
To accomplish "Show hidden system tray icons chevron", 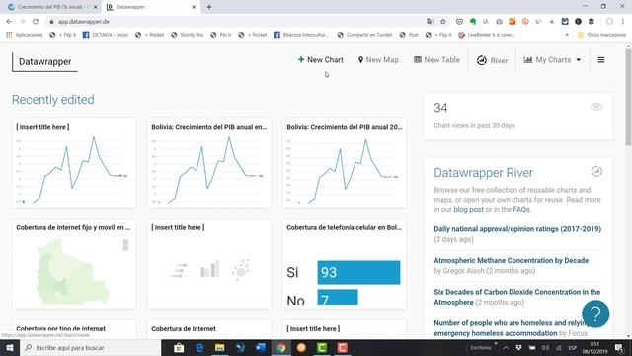I will coord(506,347).
